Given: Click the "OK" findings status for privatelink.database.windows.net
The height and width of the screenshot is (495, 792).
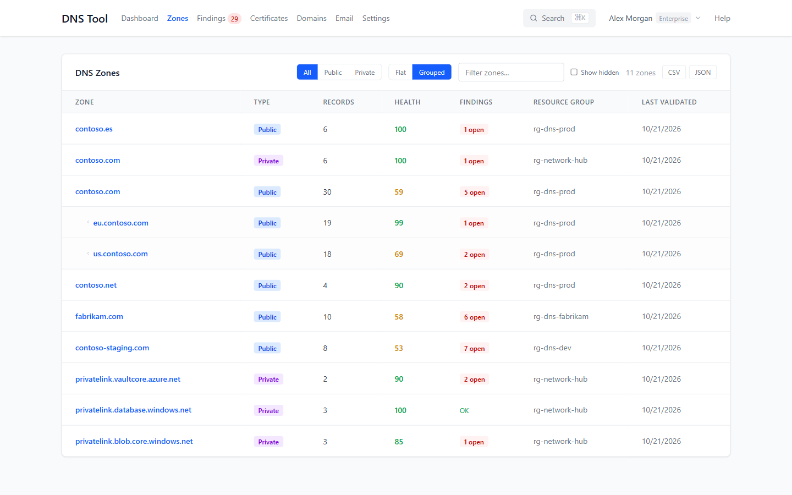Looking at the screenshot, I should (464, 410).
